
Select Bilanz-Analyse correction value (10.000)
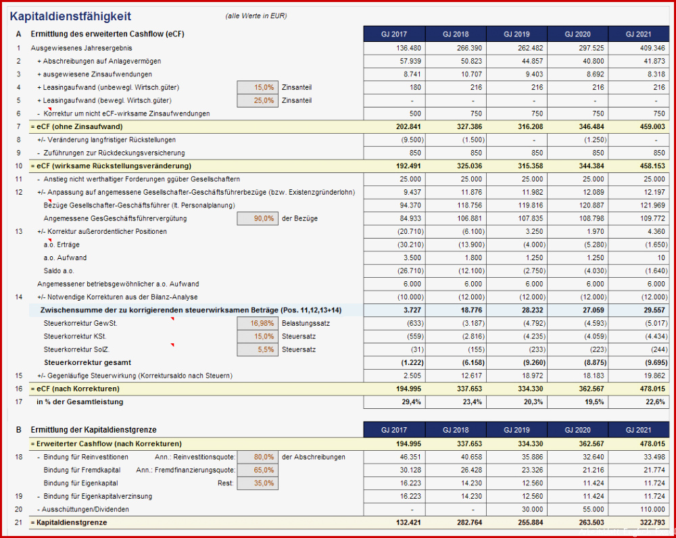394,297
